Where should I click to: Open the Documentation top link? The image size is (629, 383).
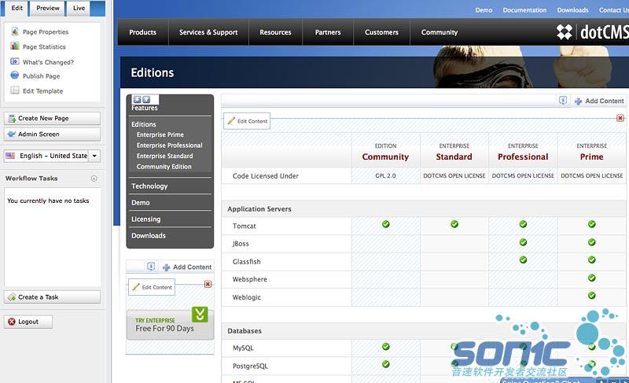tap(524, 10)
